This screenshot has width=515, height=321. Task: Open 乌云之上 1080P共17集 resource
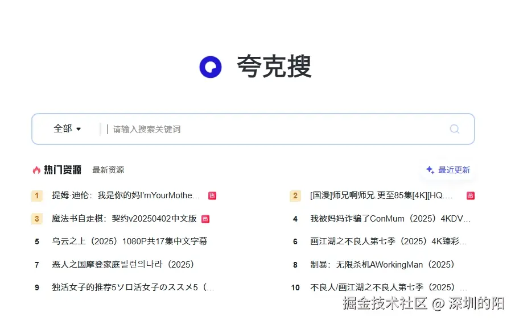pos(130,241)
